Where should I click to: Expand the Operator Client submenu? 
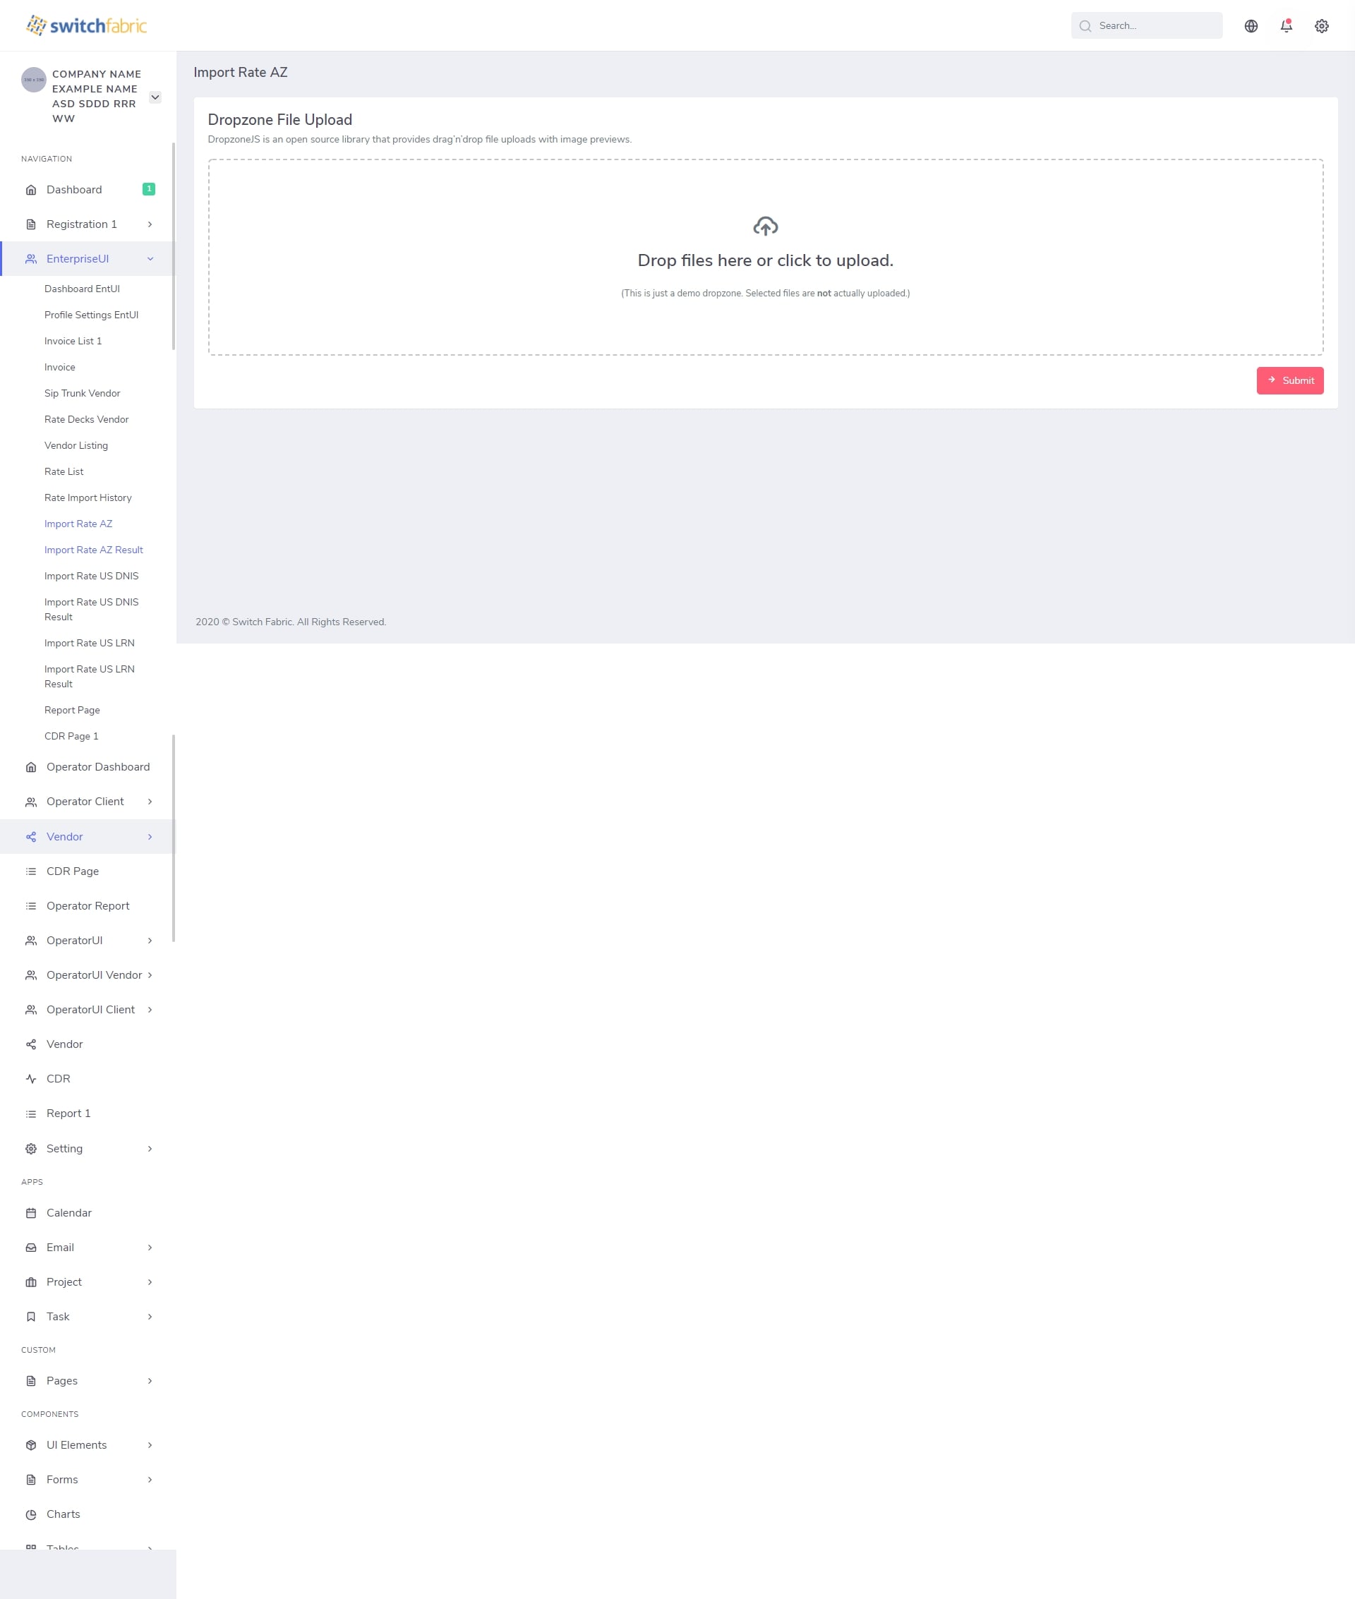150,802
